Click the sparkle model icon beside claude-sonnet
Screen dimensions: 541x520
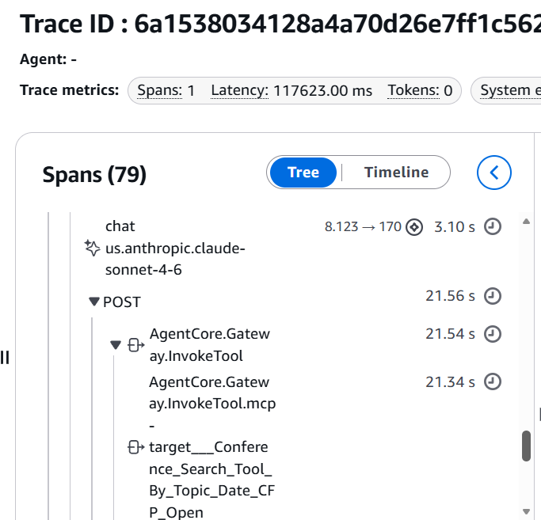(92, 248)
